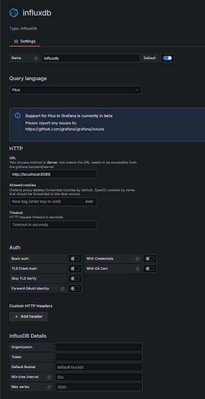205x399 pixels.
Task: Click info icon next to With Credentials
Action: 138,259
